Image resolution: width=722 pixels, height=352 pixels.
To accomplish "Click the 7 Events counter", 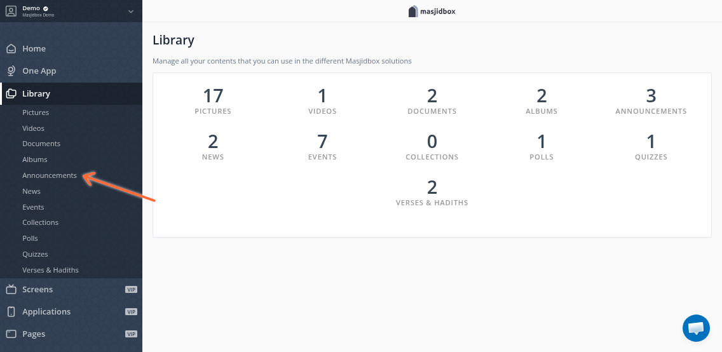I will pyautogui.click(x=322, y=147).
